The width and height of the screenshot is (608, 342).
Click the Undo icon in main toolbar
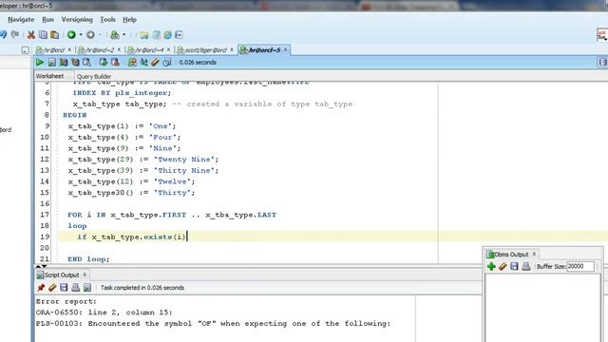click(x=3, y=35)
